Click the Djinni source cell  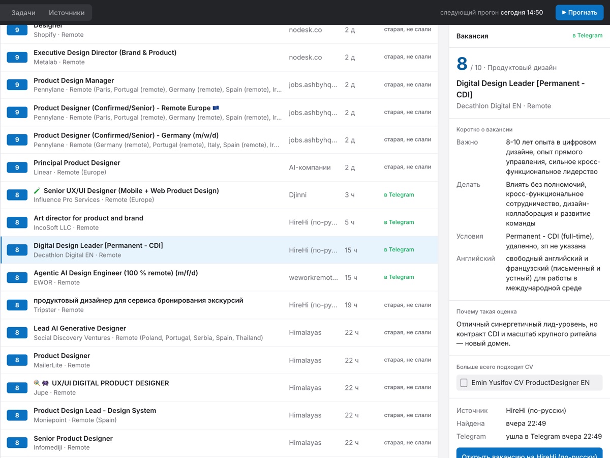(x=298, y=195)
